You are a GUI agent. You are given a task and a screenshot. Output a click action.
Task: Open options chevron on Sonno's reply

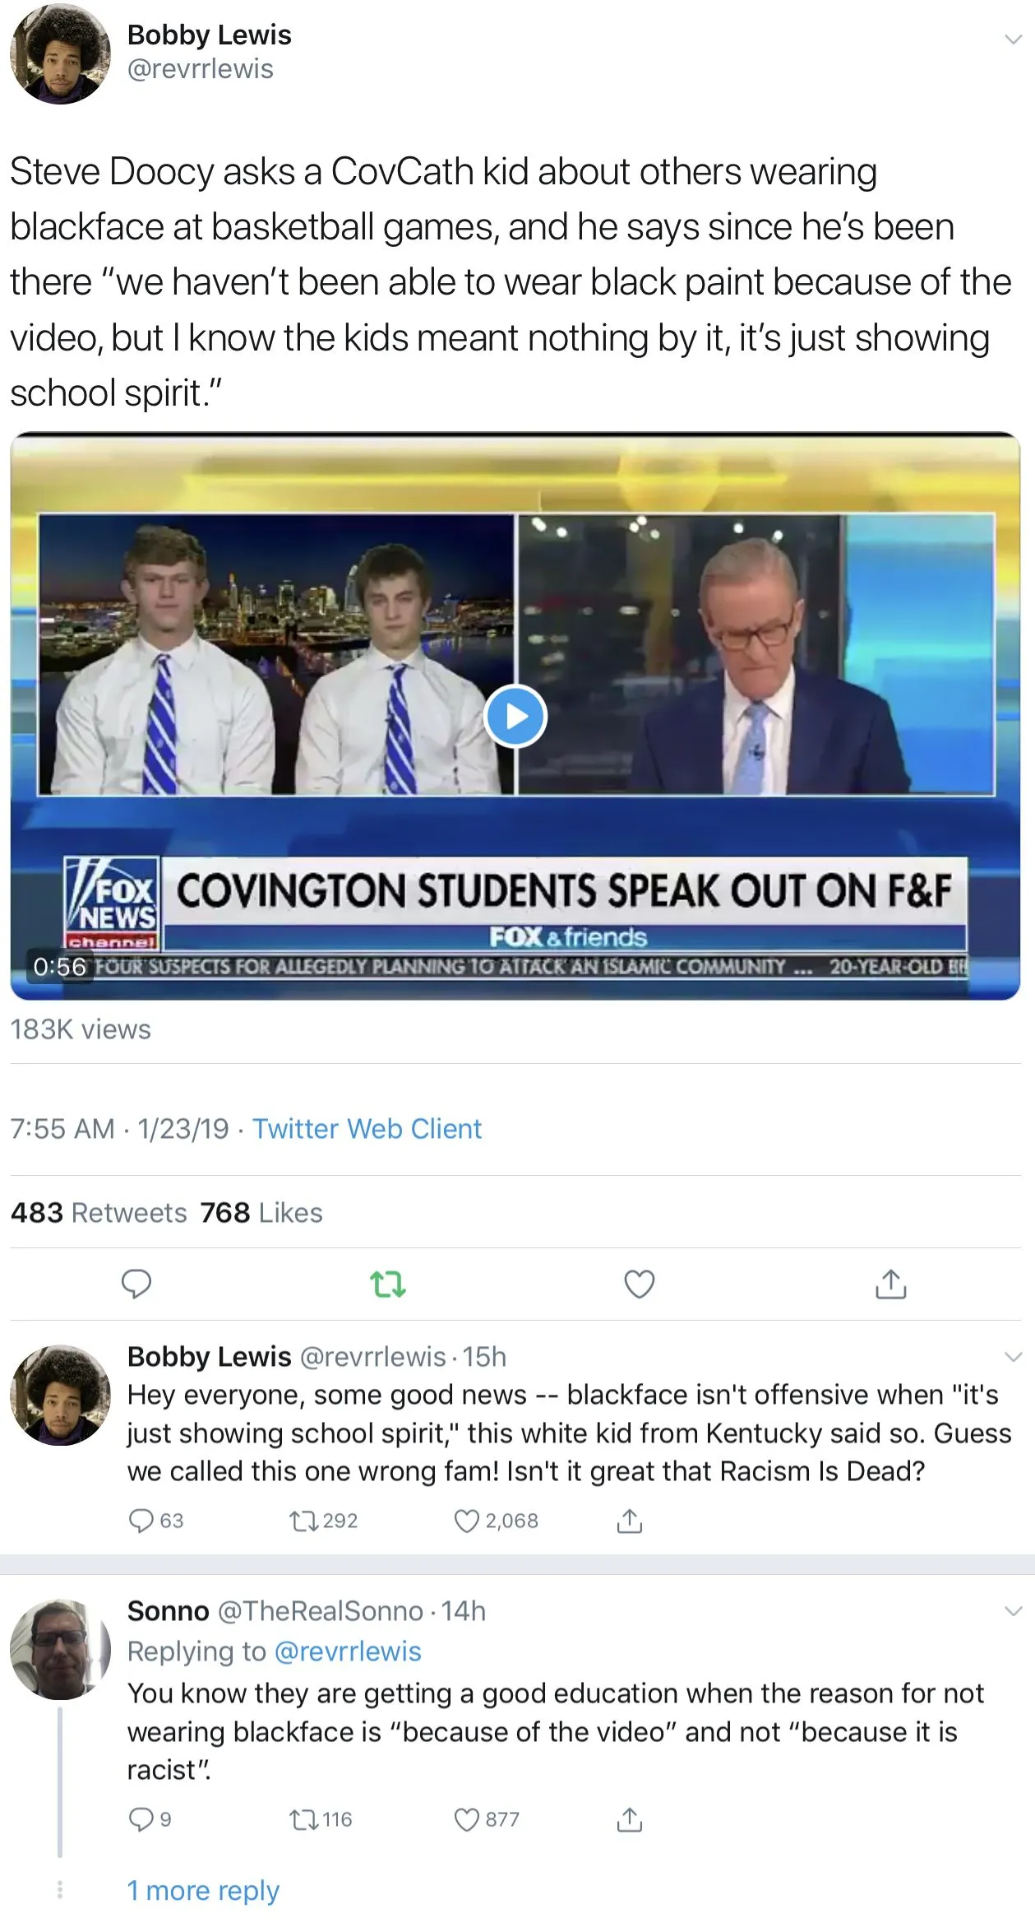[1013, 1611]
